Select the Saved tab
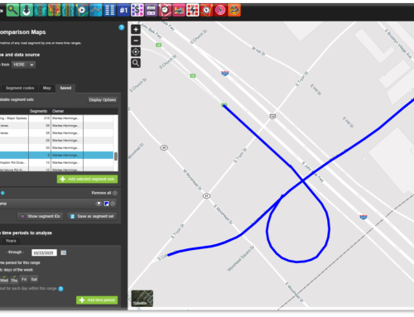The image size is (414, 317). pos(65,88)
